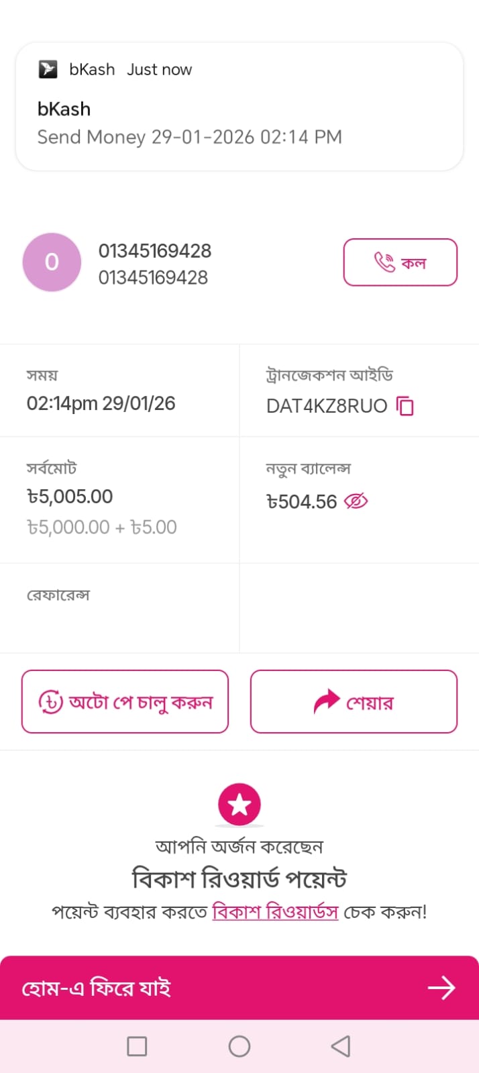Toggle new balance visibility eye icon
Image resolution: width=479 pixels, height=1073 pixels.
(356, 501)
